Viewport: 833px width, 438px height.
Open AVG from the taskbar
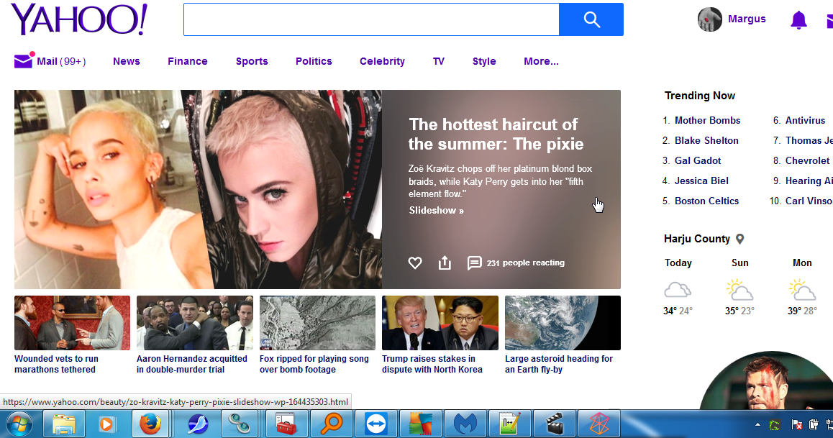[422, 424]
